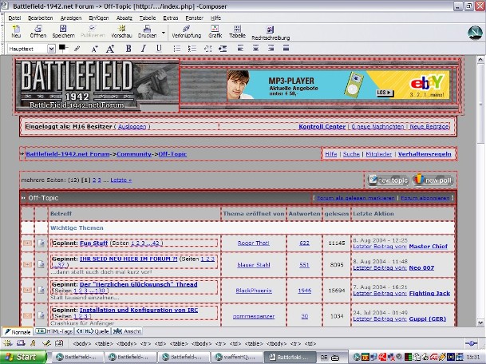Insert a link using the Verknüpfung icon
Viewport: 486px width, 364px height.
(x=186, y=31)
